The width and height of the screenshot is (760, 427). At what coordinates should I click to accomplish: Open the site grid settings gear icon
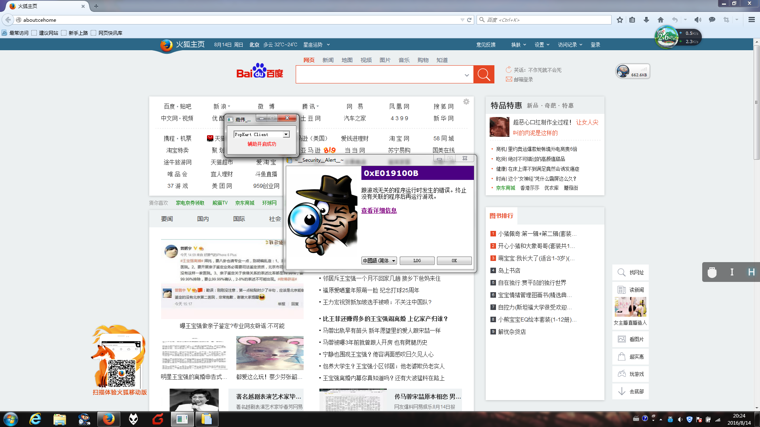coord(466,102)
